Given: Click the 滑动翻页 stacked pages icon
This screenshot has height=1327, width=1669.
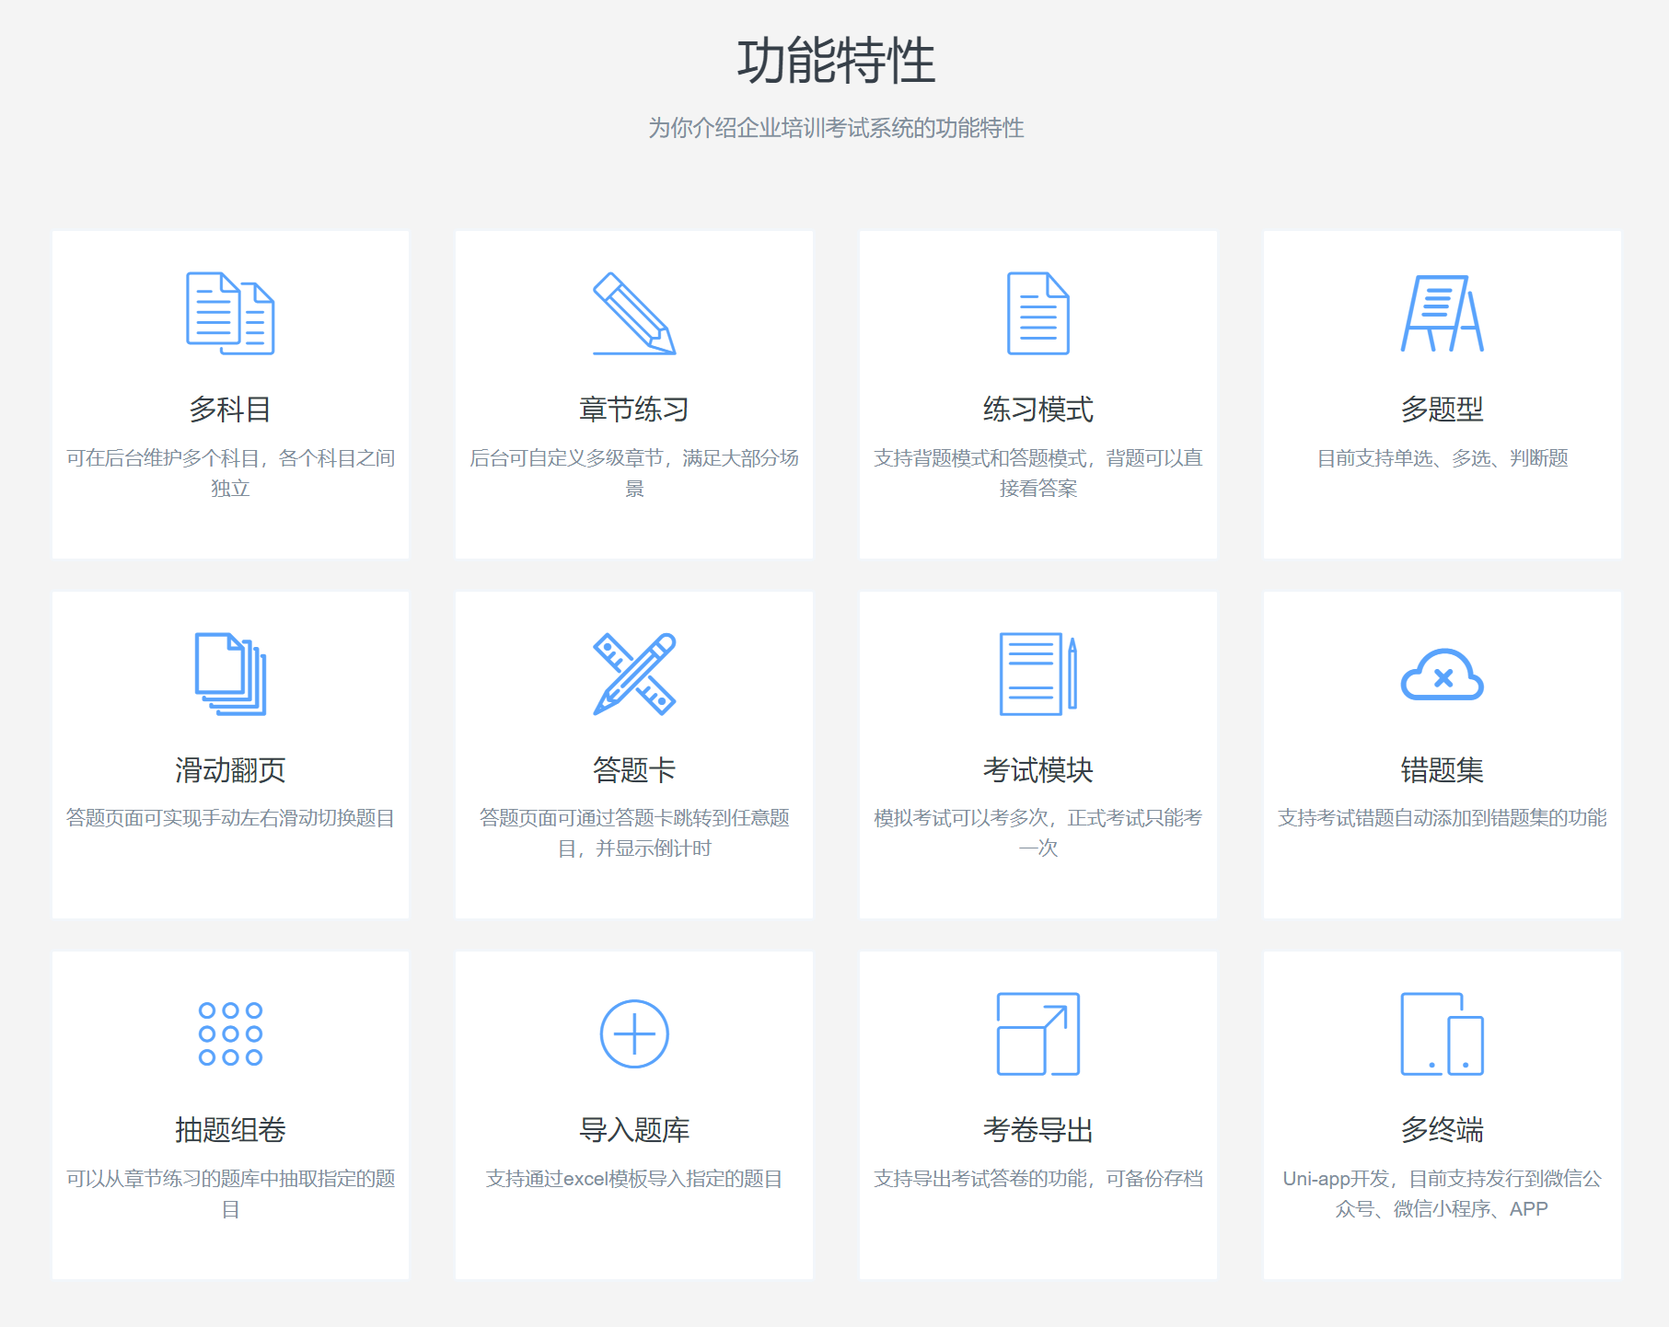Looking at the screenshot, I should tap(230, 674).
